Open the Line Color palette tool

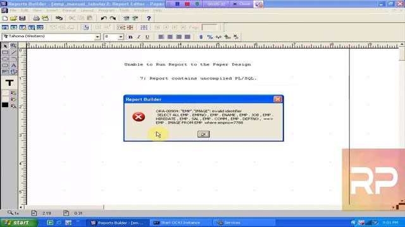13,99
